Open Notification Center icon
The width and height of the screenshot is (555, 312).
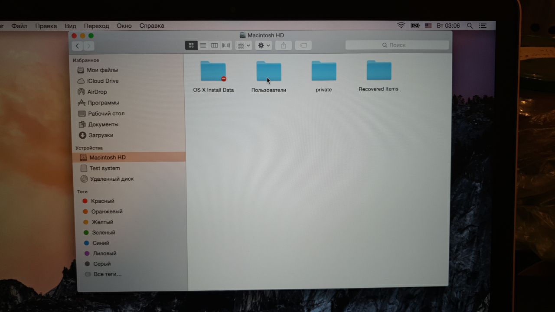pyautogui.click(x=482, y=26)
